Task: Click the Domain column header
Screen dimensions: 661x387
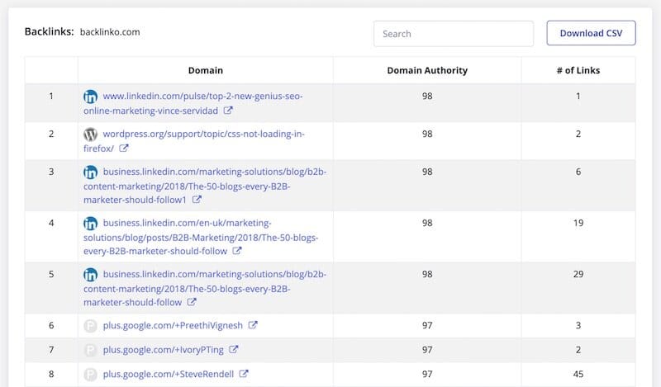Action: 205,70
